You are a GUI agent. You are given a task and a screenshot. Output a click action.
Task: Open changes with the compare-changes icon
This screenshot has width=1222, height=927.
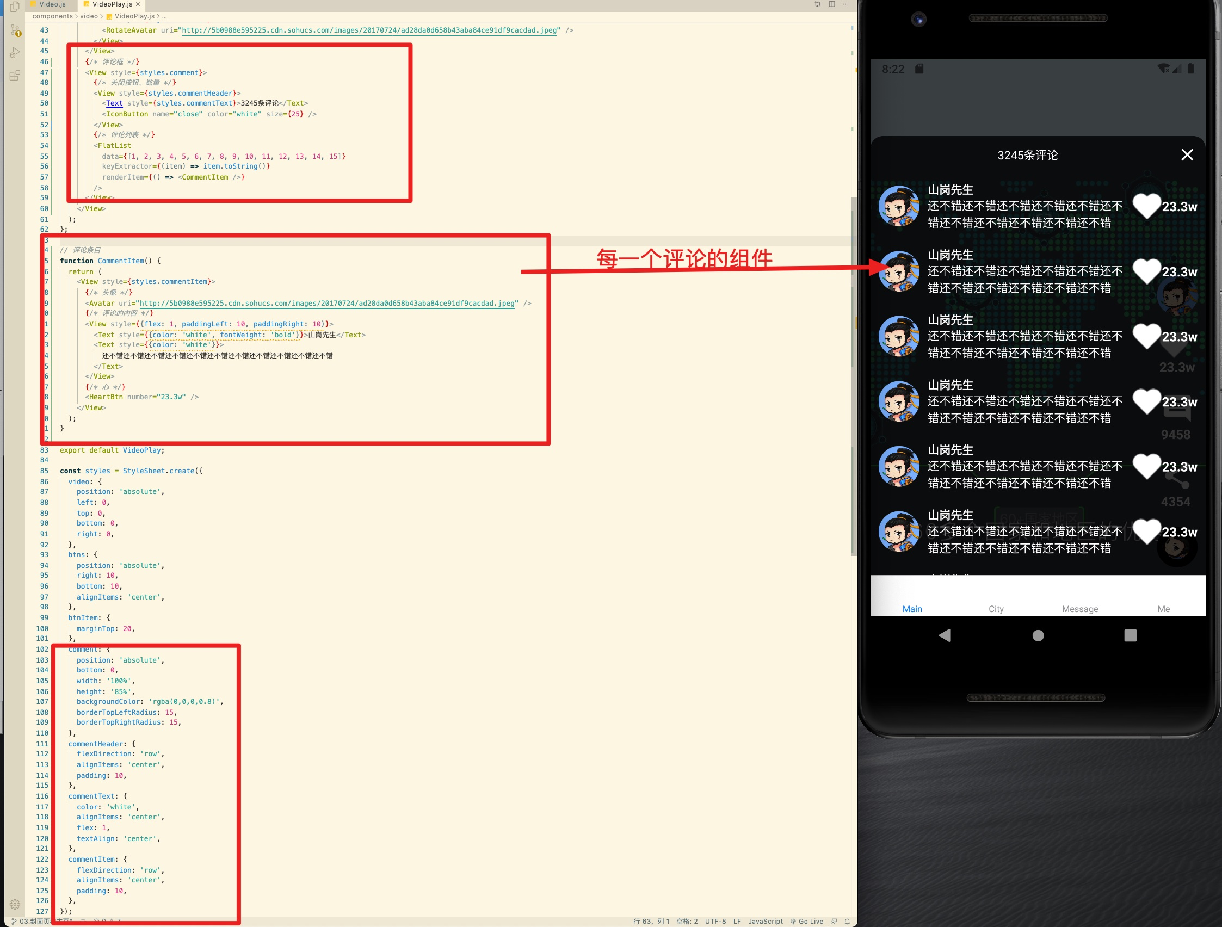(x=817, y=4)
